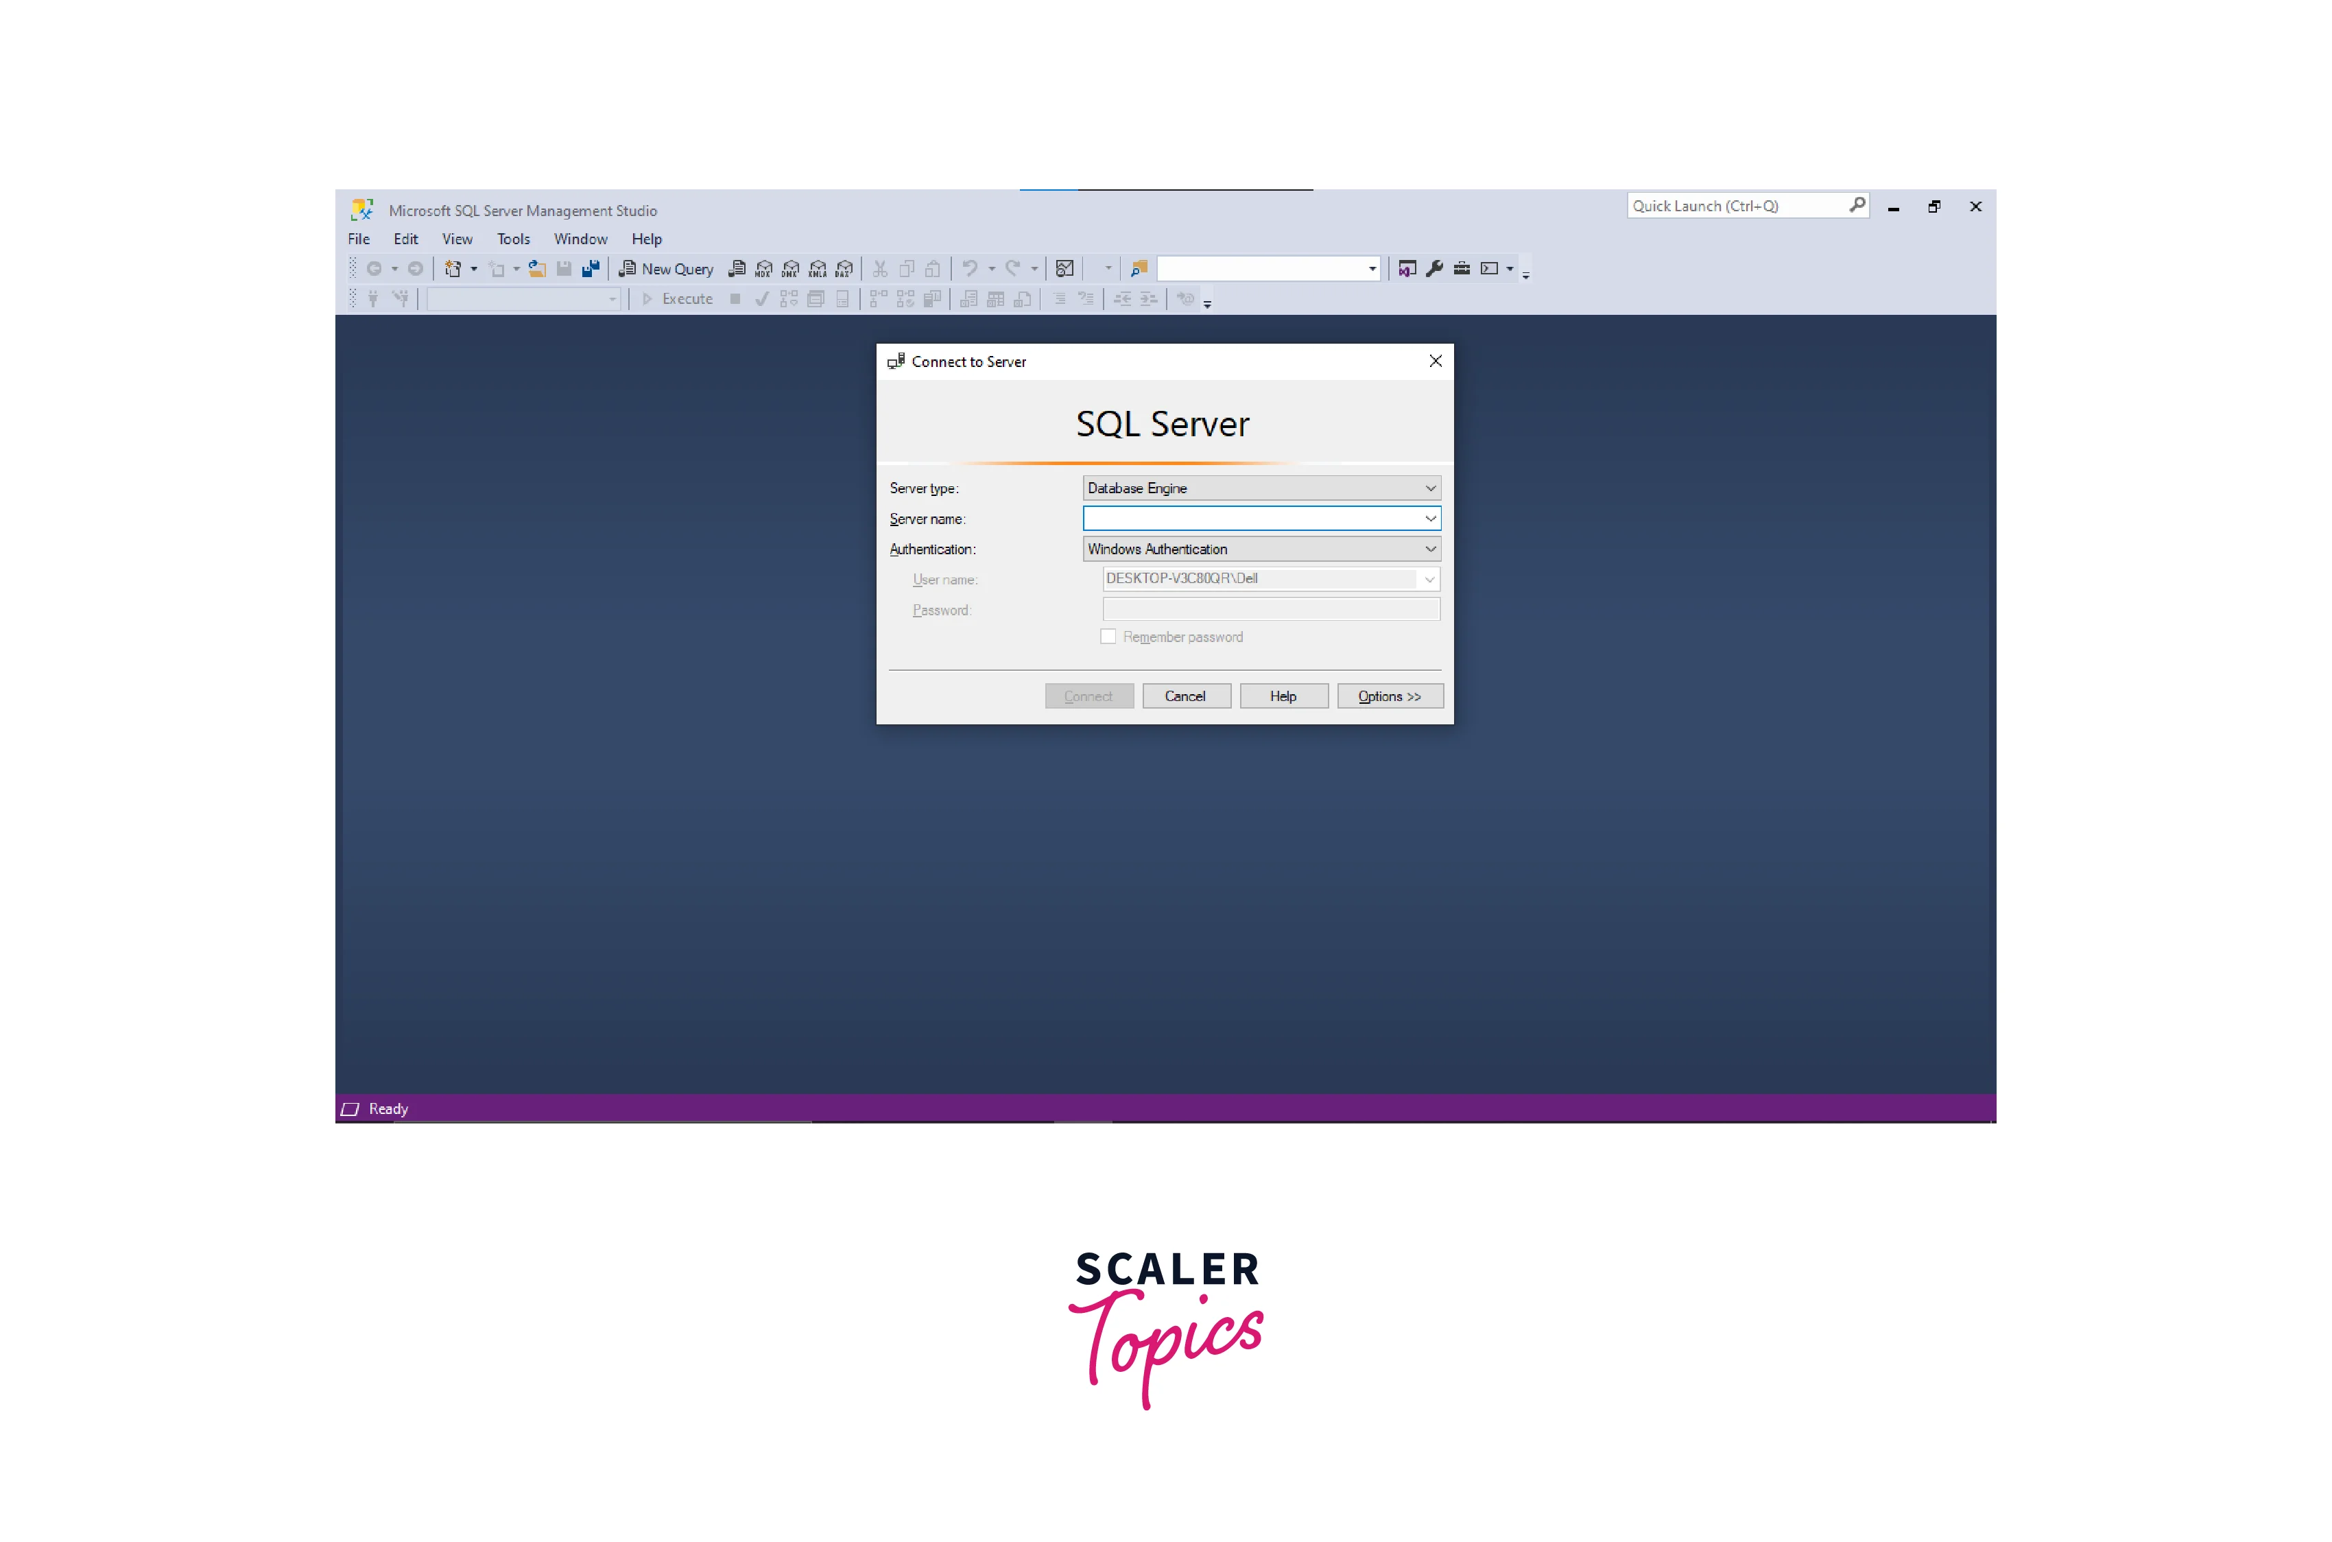The height and width of the screenshot is (1542, 2332).
Task: Toggle the Remember password checkbox
Action: (1108, 637)
